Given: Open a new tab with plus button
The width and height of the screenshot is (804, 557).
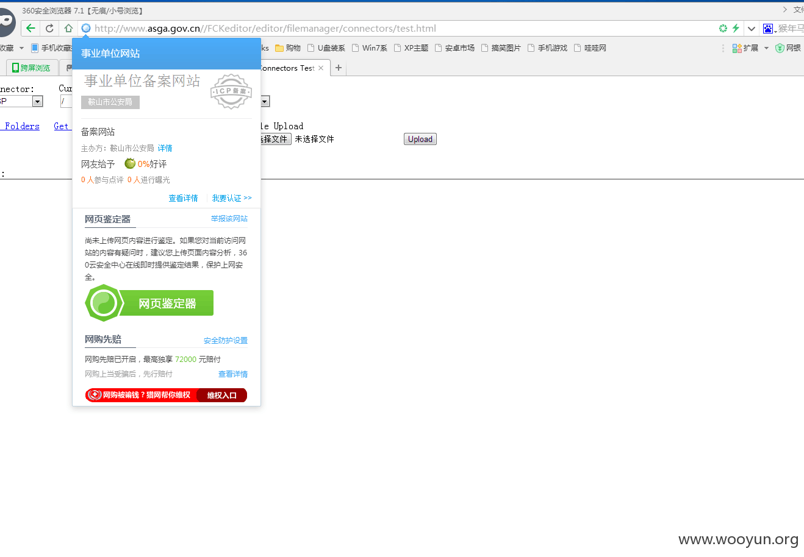Looking at the screenshot, I should tap(339, 68).
